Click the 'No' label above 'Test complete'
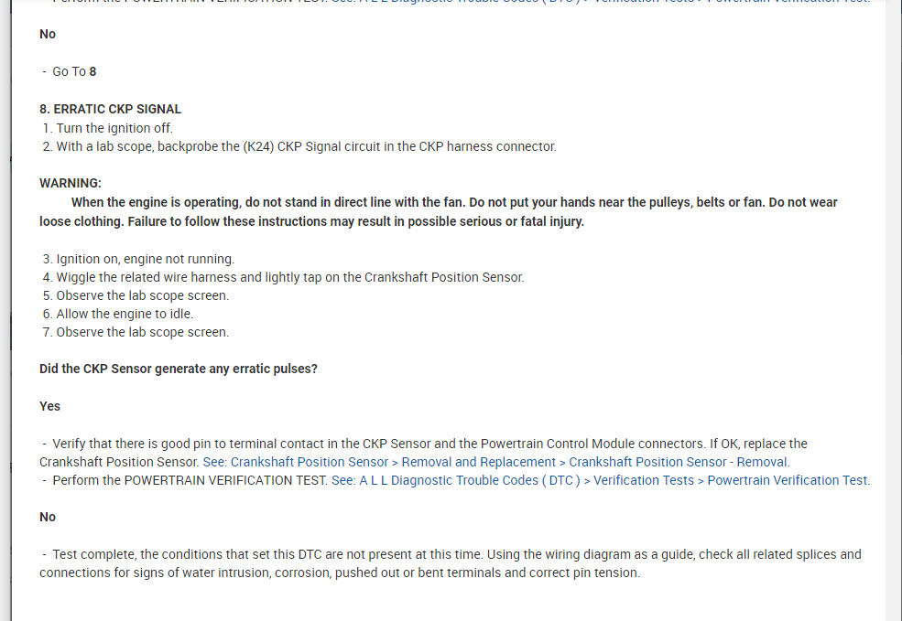This screenshot has height=621, width=902. tap(48, 517)
